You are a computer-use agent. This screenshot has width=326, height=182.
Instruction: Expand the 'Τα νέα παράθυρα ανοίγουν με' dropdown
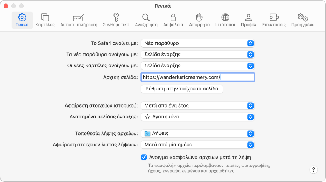coord(197,54)
